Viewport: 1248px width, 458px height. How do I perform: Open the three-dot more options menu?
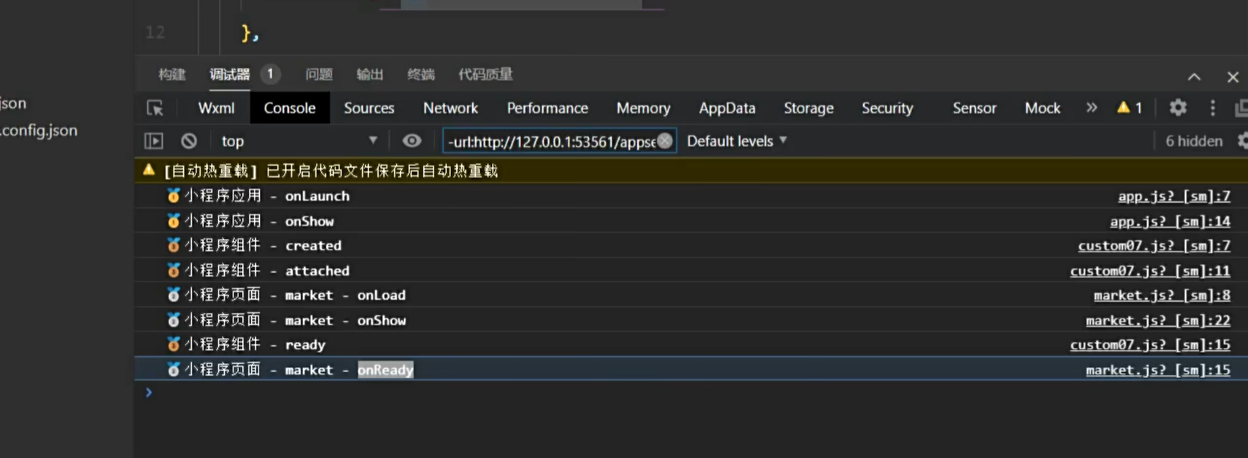[x=1212, y=108]
